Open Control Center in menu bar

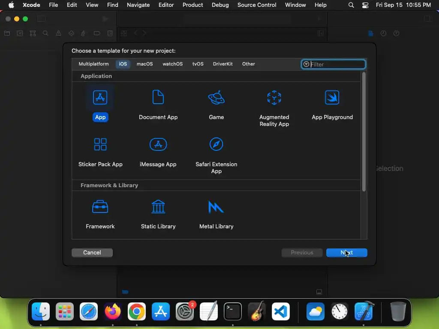click(x=365, y=5)
